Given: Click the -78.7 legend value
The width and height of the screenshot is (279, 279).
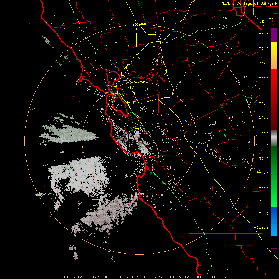Looking at the screenshot, I should (x=263, y=200).
